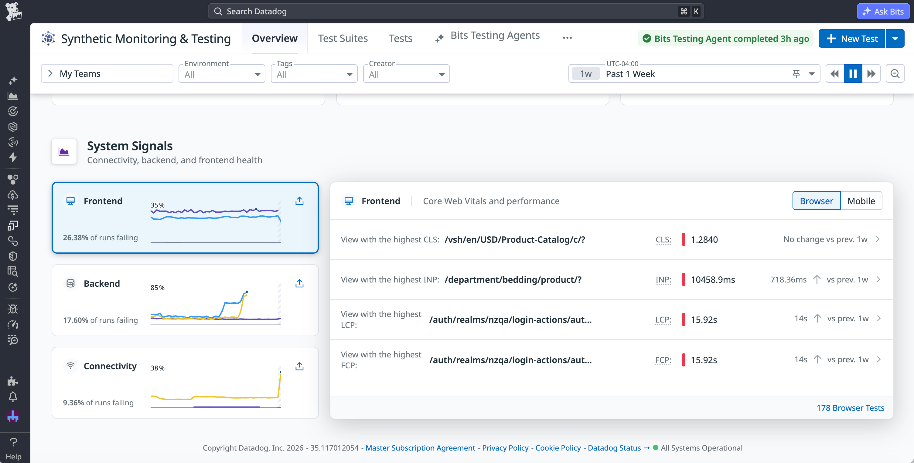Open the Datadog Status link

[619, 448]
